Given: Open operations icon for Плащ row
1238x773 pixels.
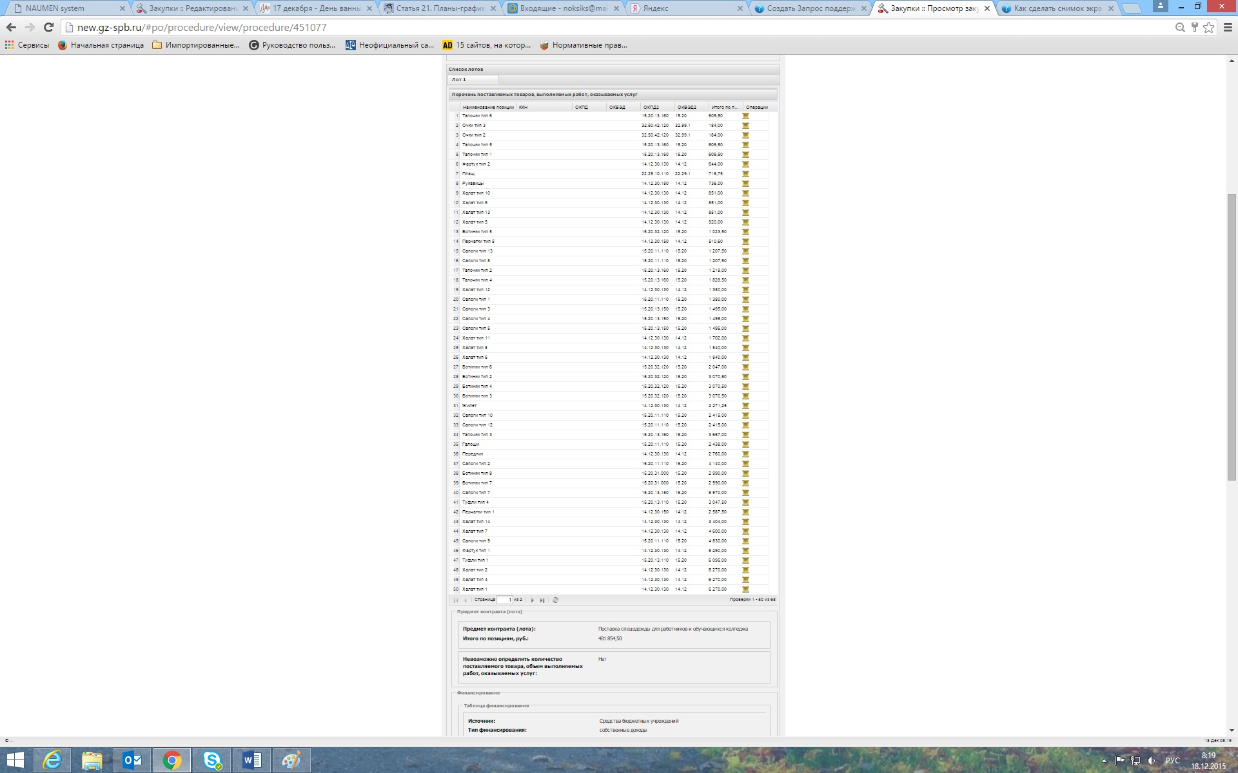Looking at the screenshot, I should (745, 174).
